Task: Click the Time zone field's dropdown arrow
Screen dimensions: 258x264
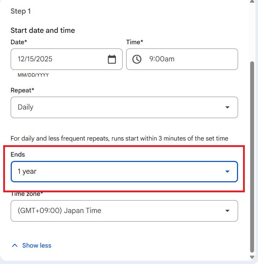Action: 227,211
